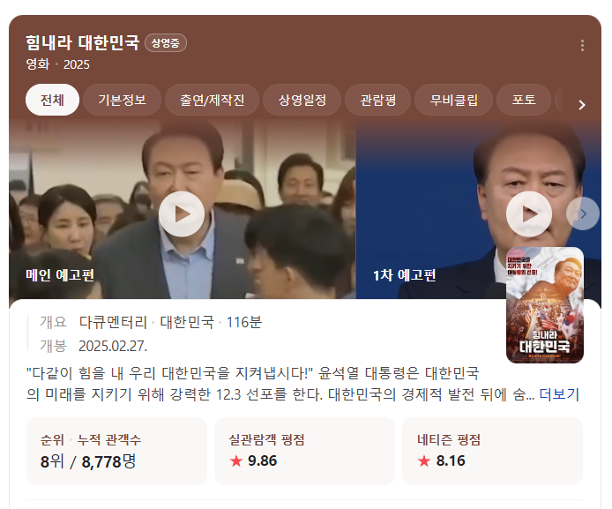Open the 관람평 tab
The height and width of the screenshot is (509, 612).
377,100
